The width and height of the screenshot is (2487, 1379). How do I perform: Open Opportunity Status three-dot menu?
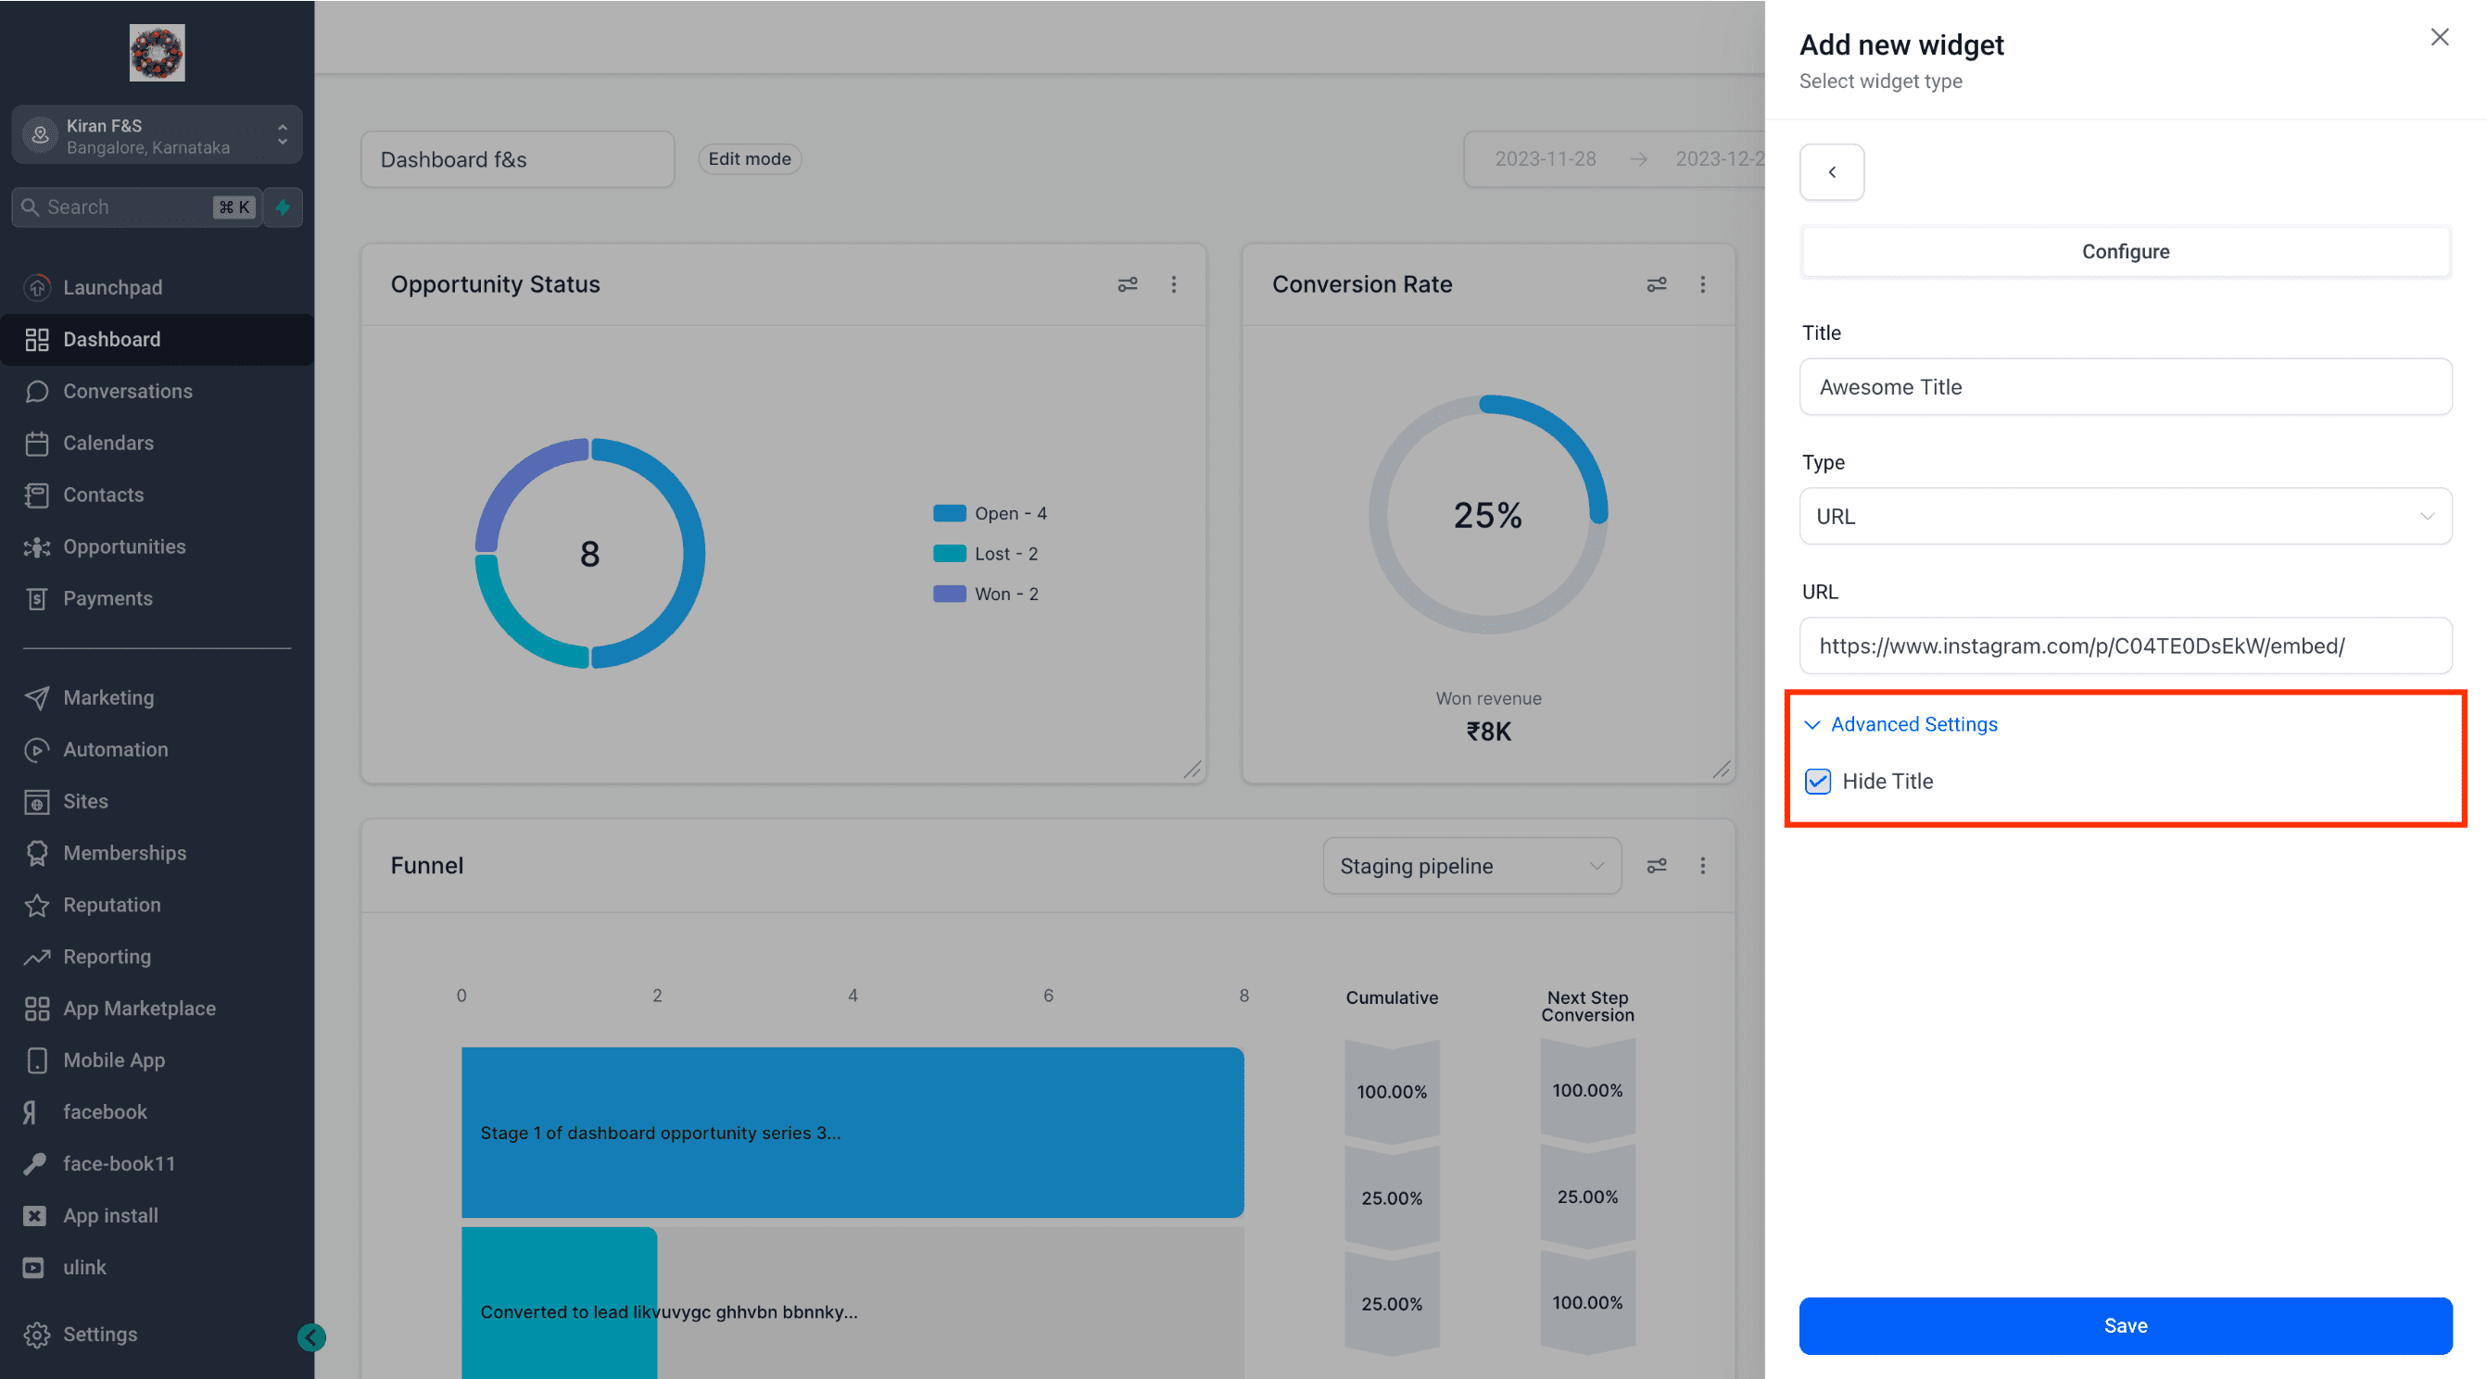point(1174,283)
